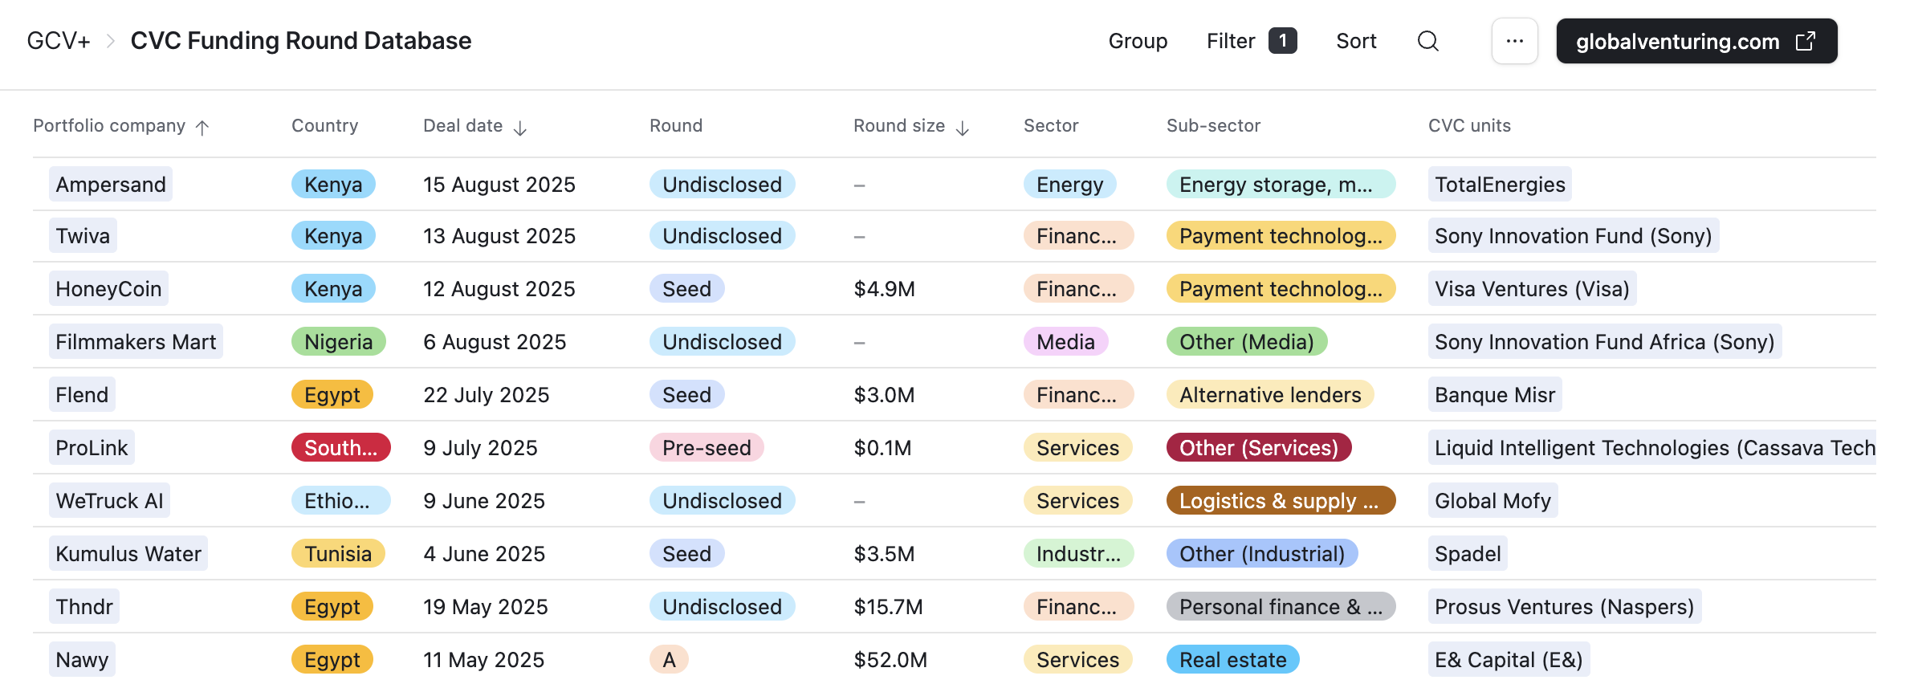
Task: Click the Real estate sub-sector tag
Action: coord(1232,660)
